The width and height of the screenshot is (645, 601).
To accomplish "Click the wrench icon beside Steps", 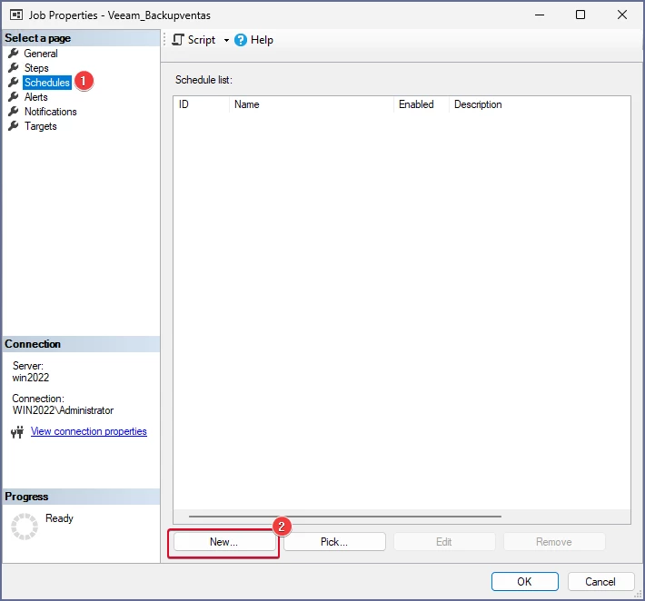I will point(14,67).
